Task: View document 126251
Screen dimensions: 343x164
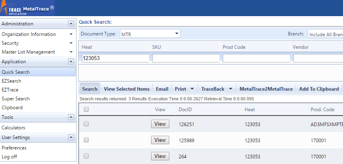Action: 160,124
